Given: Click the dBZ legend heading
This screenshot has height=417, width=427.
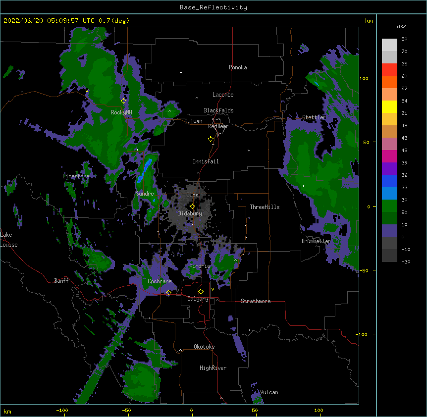Looking at the screenshot, I should pos(401,27).
